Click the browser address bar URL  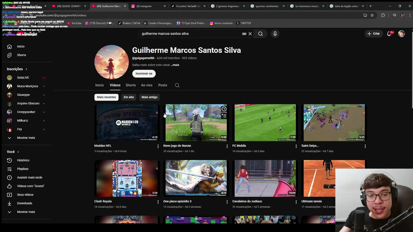click(61, 15)
